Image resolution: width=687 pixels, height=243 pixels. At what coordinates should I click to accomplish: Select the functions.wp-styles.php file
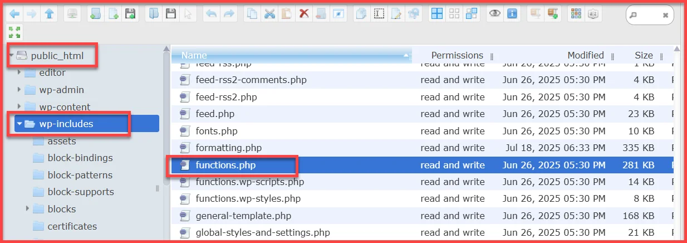(248, 198)
